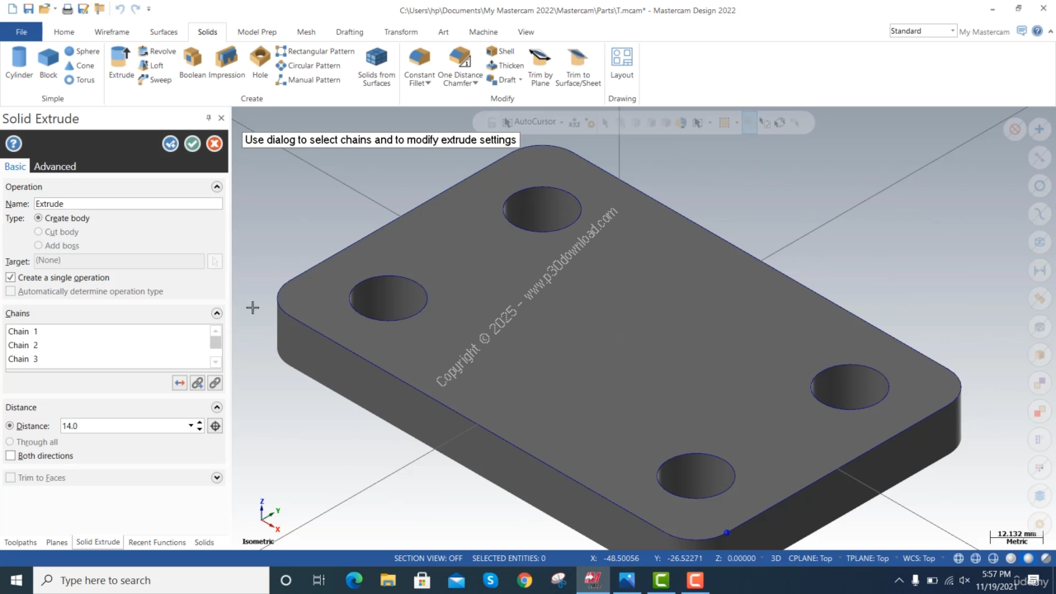Click the taskbar search box

[151, 580]
